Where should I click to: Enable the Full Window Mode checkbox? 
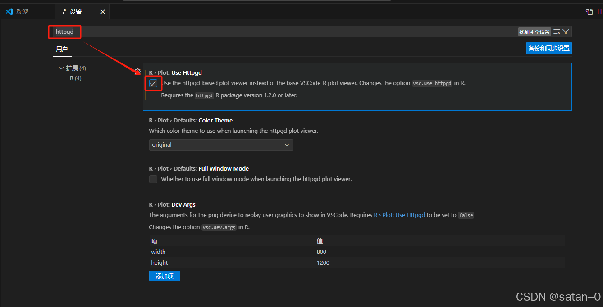(x=153, y=179)
